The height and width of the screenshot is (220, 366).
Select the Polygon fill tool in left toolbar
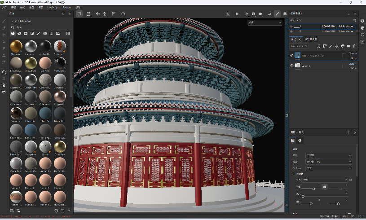(4, 41)
